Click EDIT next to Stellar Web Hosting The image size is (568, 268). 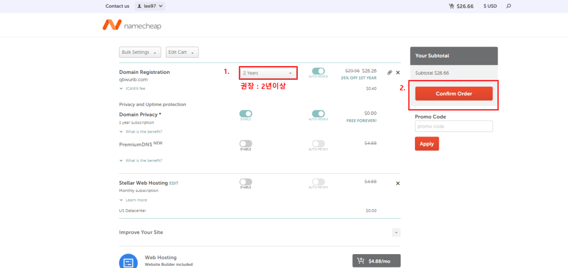174,183
